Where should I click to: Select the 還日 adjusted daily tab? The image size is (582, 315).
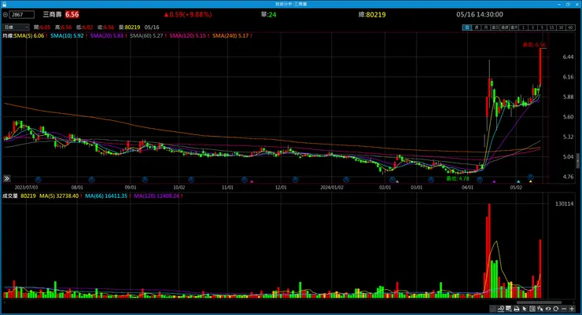coord(495,27)
